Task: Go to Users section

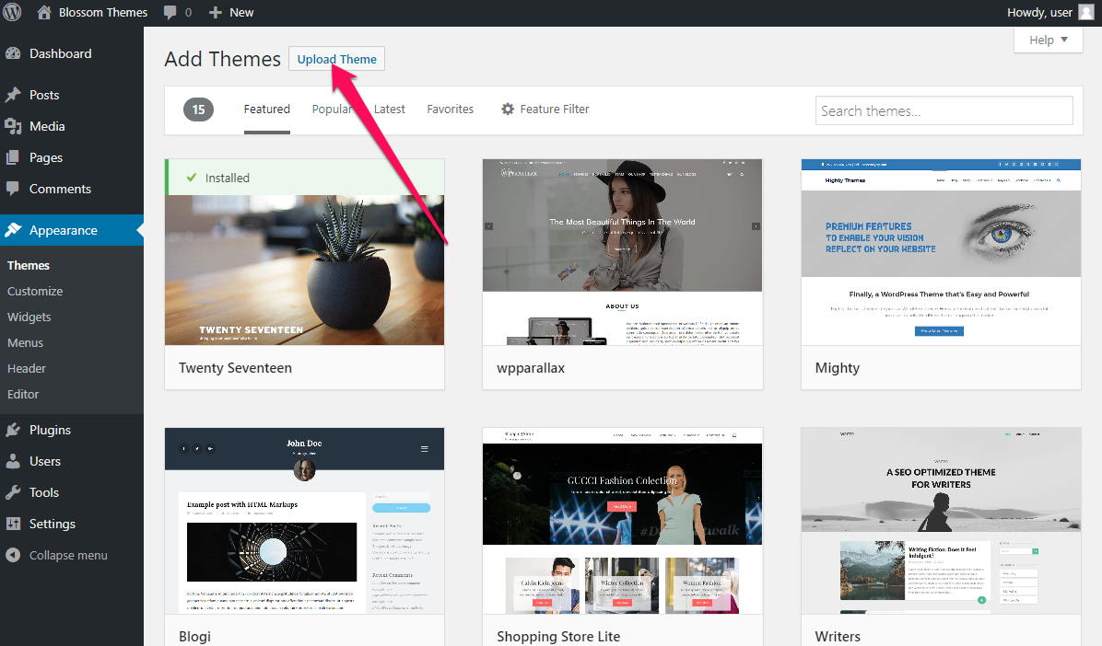Action: point(45,461)
